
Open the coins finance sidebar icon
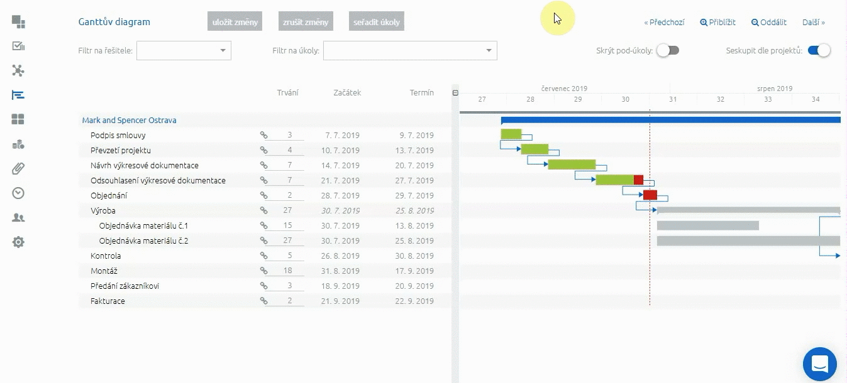pyautogui.click(x=18, y=144)
